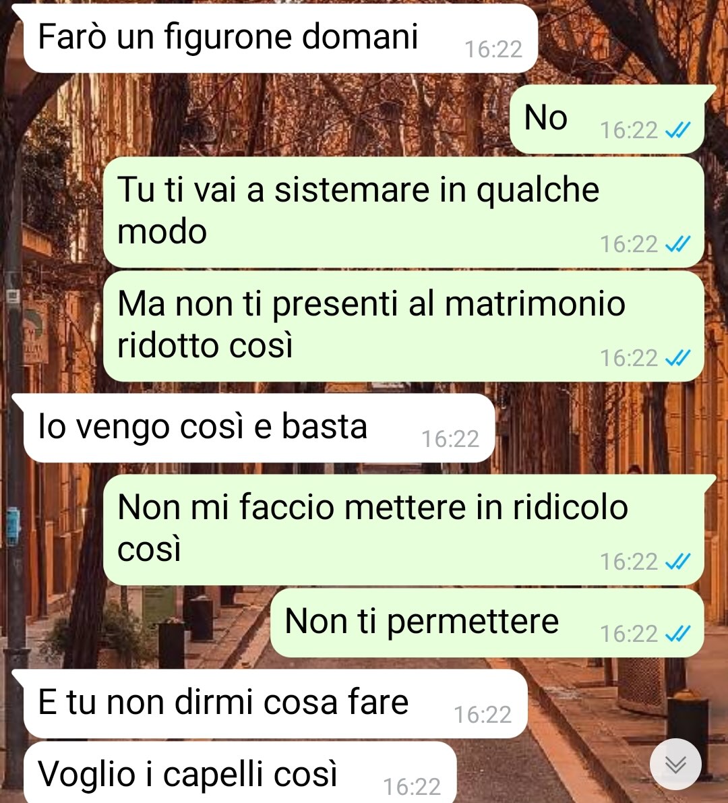Tap the timestamp on 'E tu non dirmi cosa fare'

pyautogui.click(x=483, y=715)
